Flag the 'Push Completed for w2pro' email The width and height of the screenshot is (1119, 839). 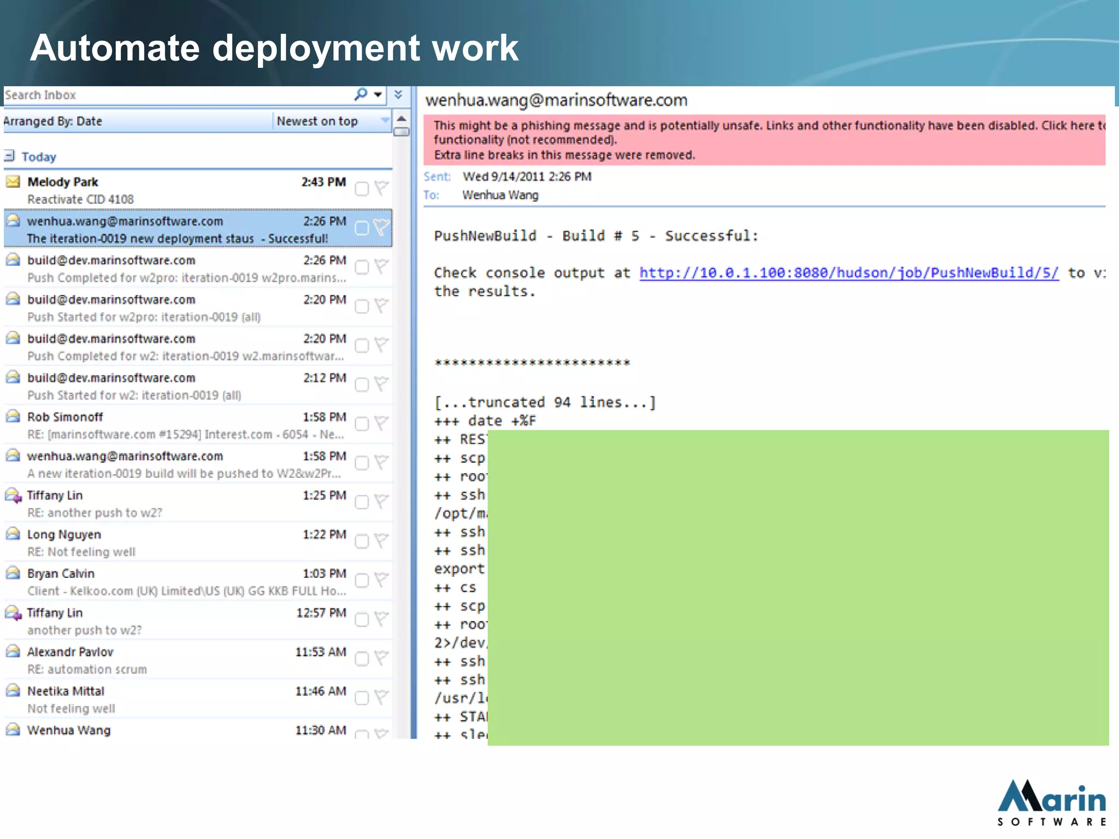click(381, 267)
